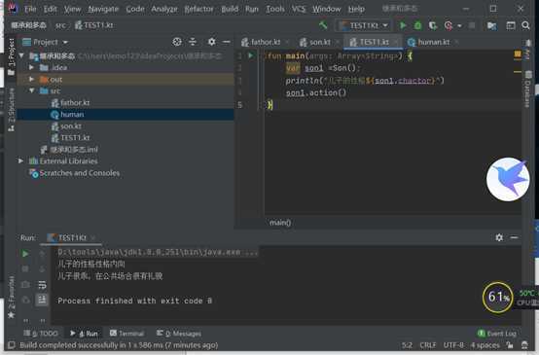539x355 pixels.
Task: Open the Refactor menu
Action: 198,9
